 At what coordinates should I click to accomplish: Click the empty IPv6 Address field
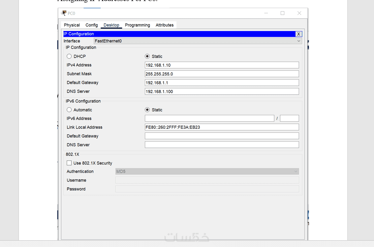[210, 118]
